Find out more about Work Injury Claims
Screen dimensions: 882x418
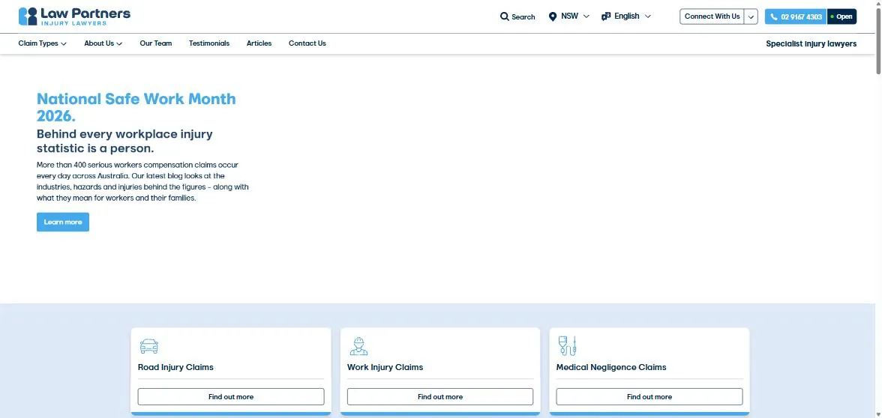tap(439, 397)
